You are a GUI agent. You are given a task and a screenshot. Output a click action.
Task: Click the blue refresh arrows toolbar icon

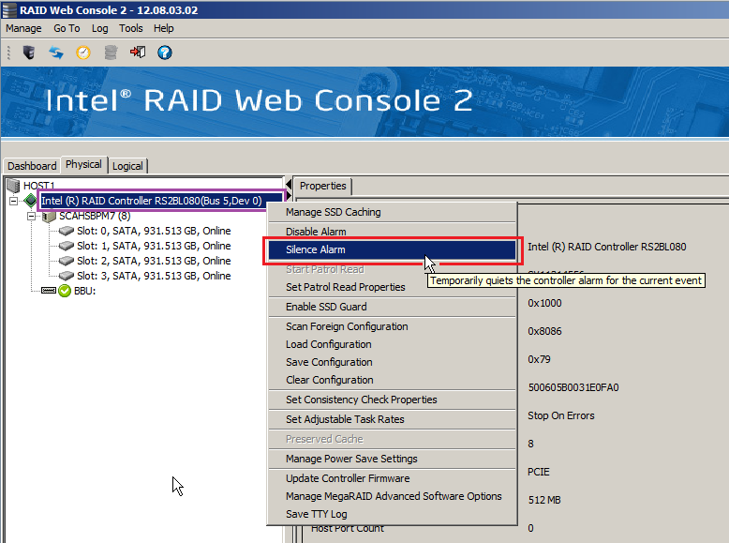point(56,53)
